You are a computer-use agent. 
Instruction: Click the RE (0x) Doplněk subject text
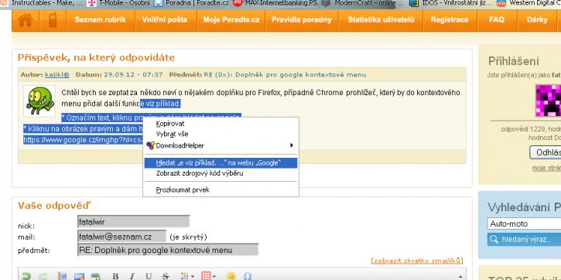coord(285,75)
